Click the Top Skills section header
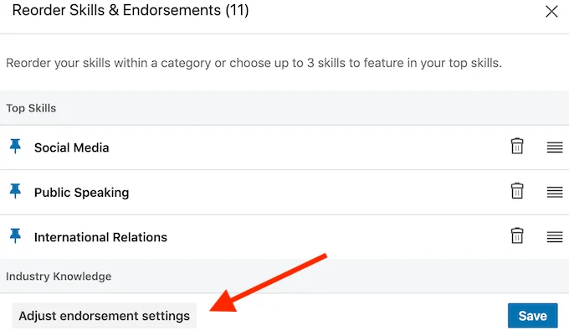Viewport: 569px width, 336px height. click(31, 108)
